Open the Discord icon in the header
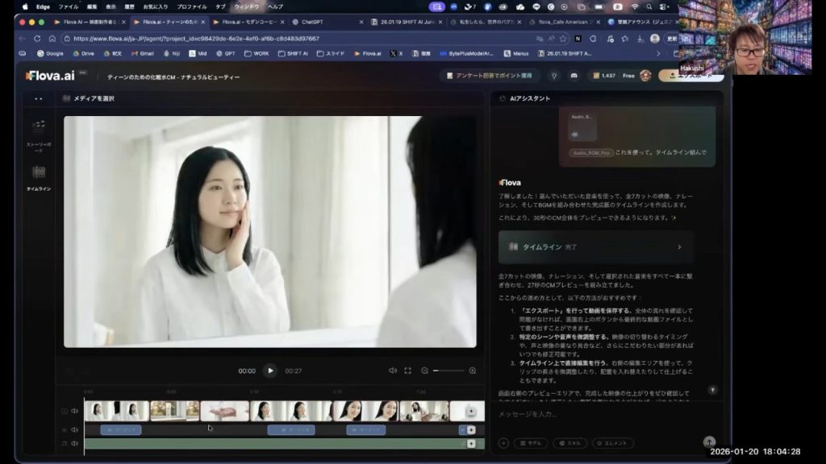This screenshot has height=464, width=826. pyautogui.click(x=574, y=76)
